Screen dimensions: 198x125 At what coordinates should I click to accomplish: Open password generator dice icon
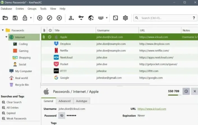(115, 18)
